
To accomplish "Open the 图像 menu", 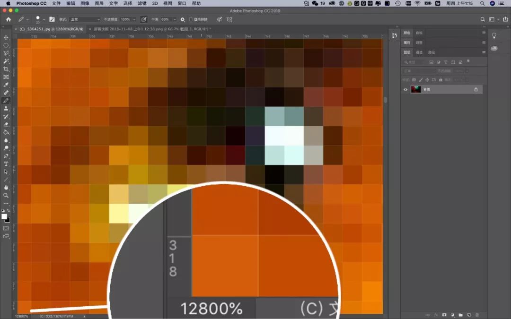I will (85, 3).
